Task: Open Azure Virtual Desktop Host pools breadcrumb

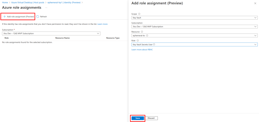Action: 28,2
